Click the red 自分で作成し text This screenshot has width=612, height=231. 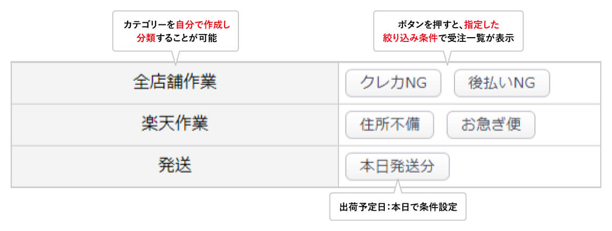point(206,24)
